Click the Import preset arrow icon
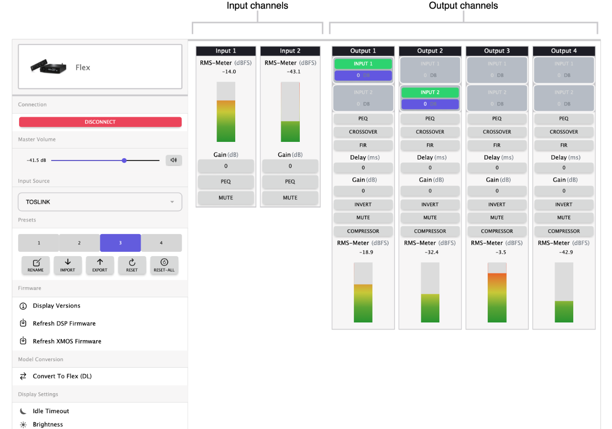The image size is (612, 429). click(x=67, y=265)
